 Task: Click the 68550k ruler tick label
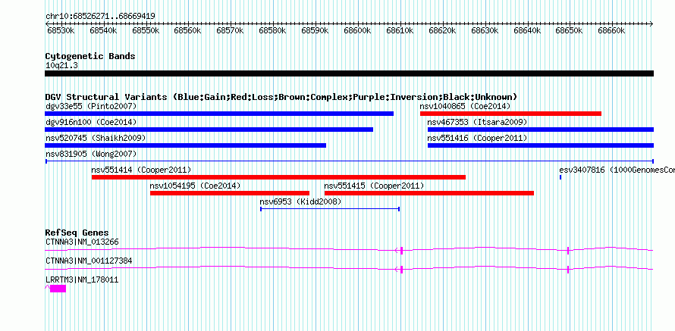(x=146, y=31)
